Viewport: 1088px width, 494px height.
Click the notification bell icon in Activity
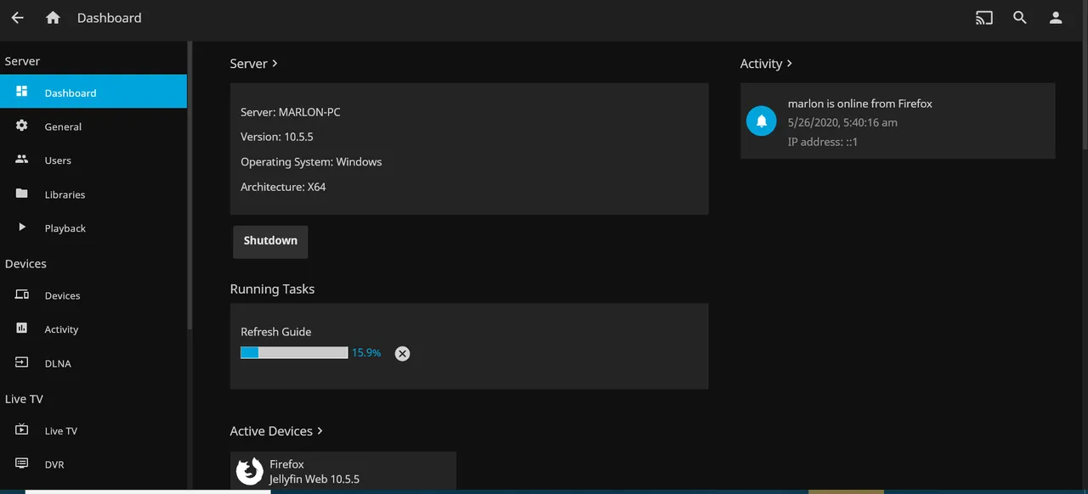tap(762, 121)
